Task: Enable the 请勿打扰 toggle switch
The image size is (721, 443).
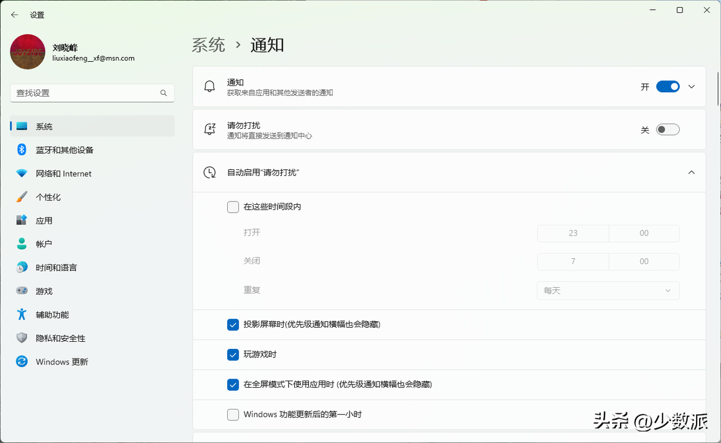Action: click(x=668, y=130)
